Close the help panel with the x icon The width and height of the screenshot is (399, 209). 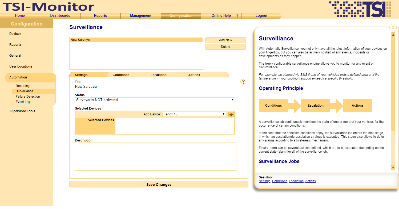(x=393, y=27)
